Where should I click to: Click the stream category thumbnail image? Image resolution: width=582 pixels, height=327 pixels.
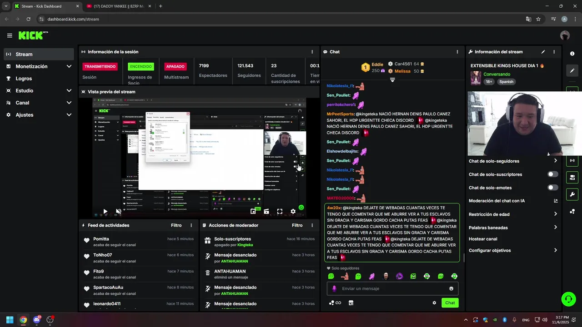pos(476,78)
